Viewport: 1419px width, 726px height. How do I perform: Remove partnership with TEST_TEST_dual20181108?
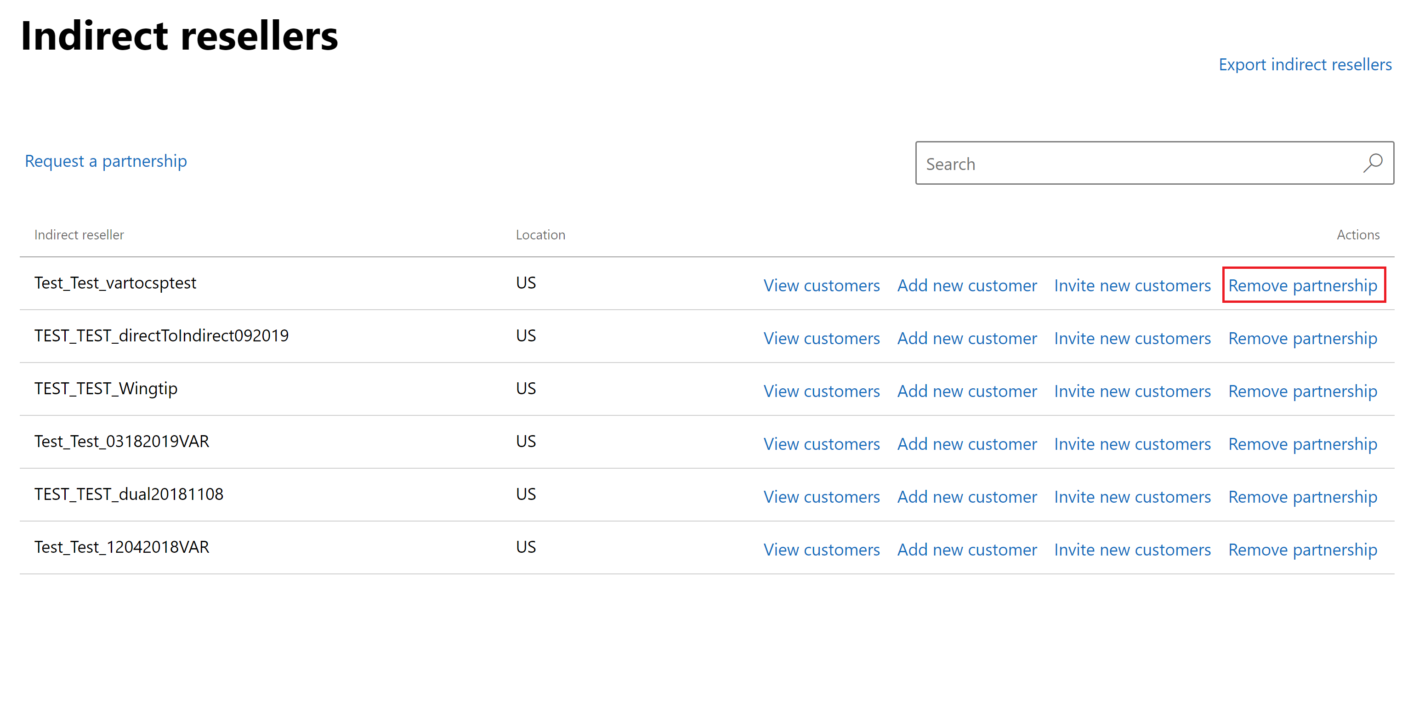point(1302,497)
